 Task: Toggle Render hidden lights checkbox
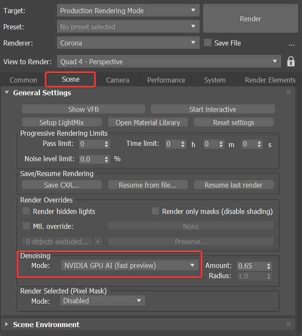[26, 211]
